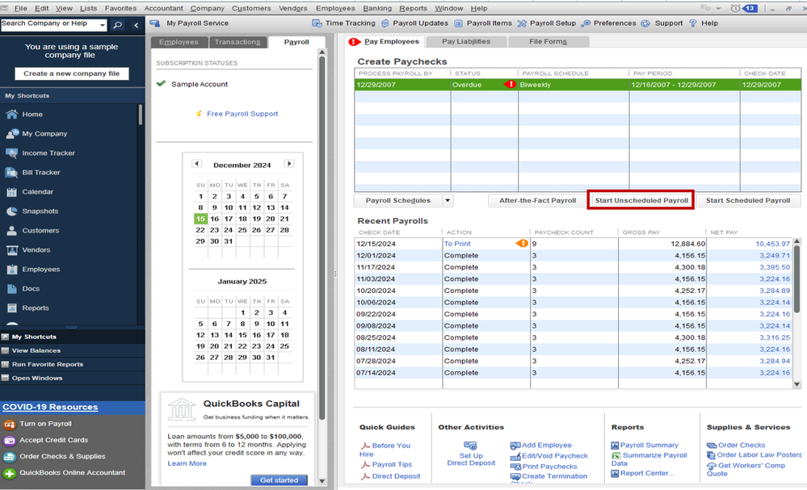Open Customers shortcut in sidebar
This screenshot has width=807, height=490.
[40, 230]
